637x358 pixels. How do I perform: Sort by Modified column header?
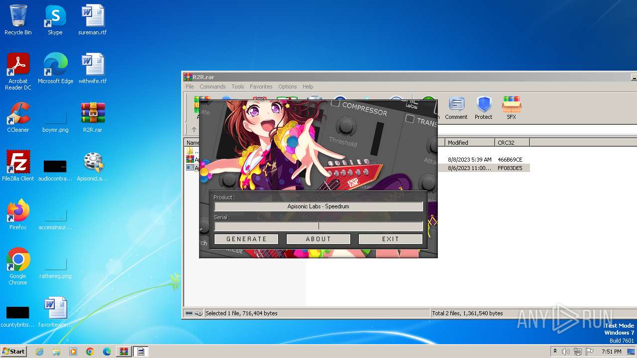tap(469, 143)
